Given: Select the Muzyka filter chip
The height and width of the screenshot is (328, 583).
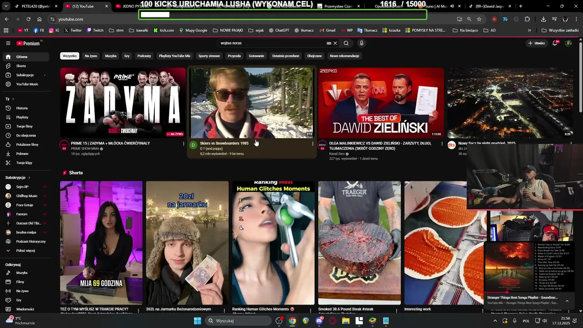Looking at the screenshot, I should point(111,56).
